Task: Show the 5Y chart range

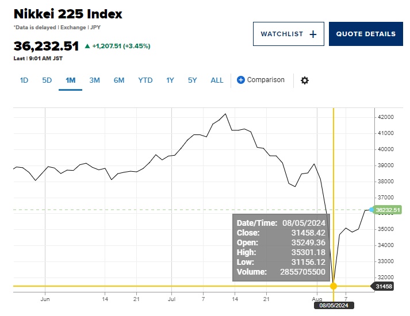Action: (x=193, y=80)
